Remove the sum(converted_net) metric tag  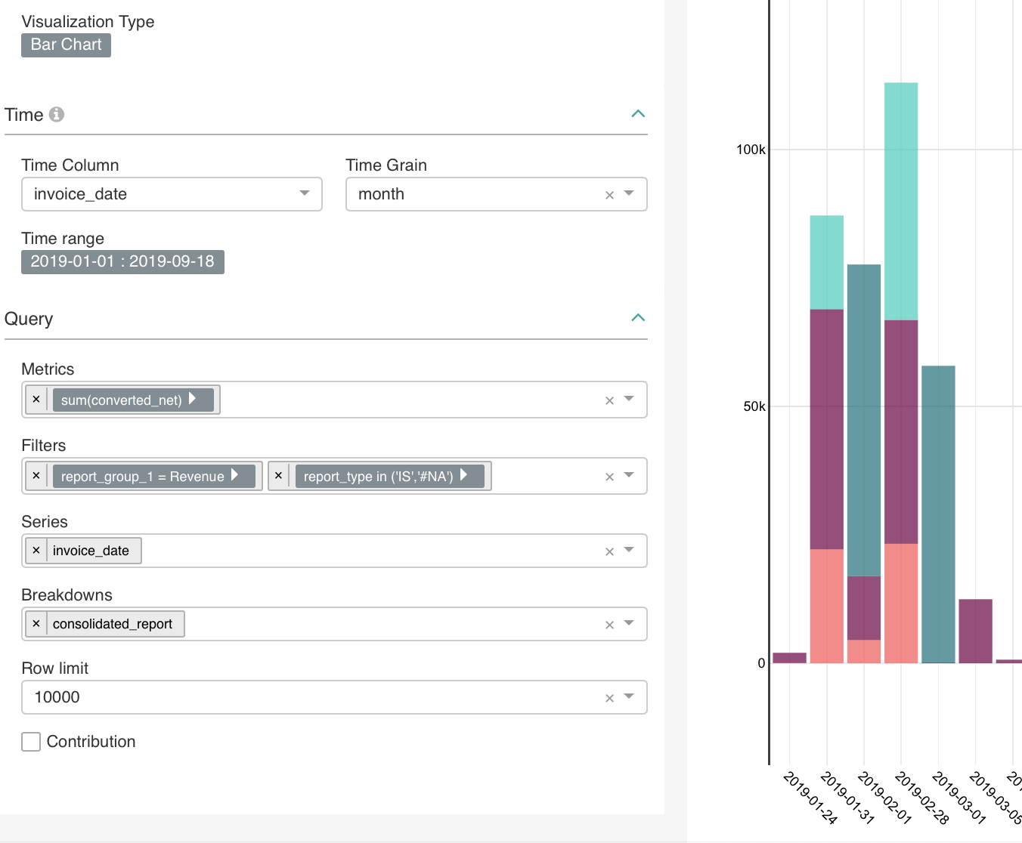point(36,400)
